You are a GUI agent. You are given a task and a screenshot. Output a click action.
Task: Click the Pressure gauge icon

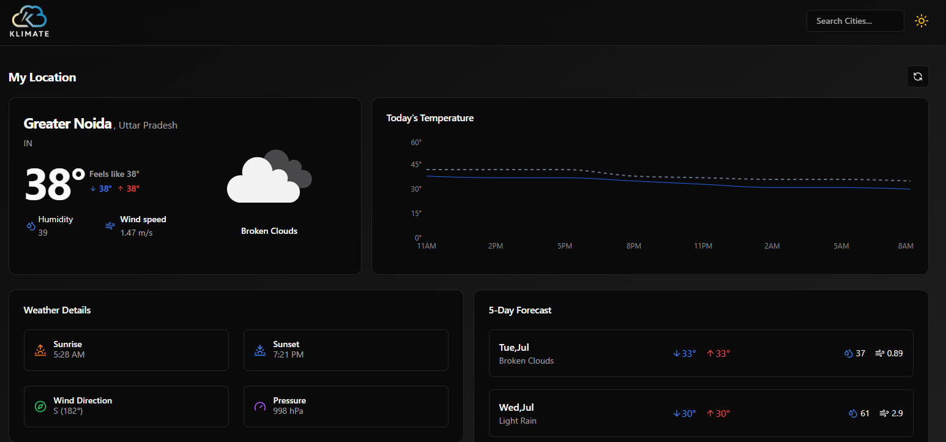259,406
